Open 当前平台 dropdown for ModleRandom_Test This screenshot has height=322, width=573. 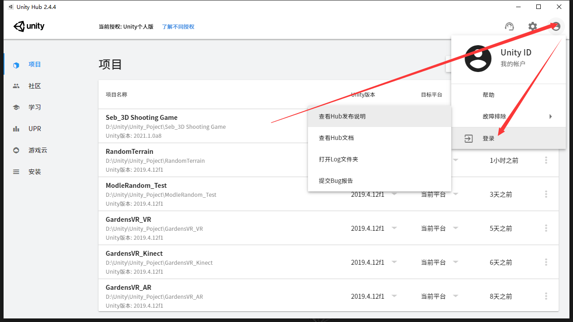[455, 194]
